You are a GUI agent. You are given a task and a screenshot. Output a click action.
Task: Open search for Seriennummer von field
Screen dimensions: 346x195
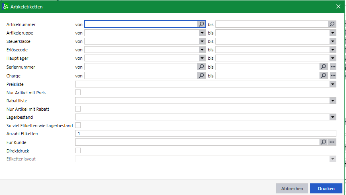click(x=202, y=67)
